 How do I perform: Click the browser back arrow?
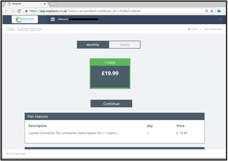(x=6, y=11)
